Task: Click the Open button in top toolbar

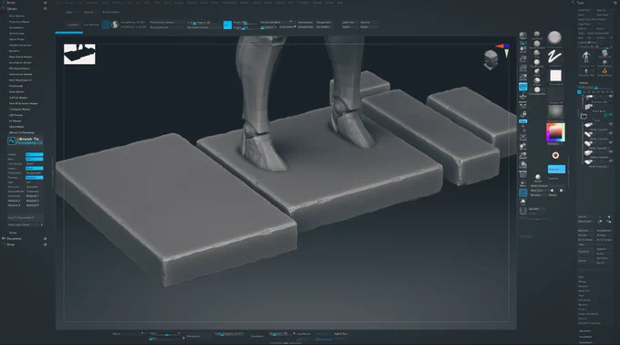Action: tap(69, 12)
